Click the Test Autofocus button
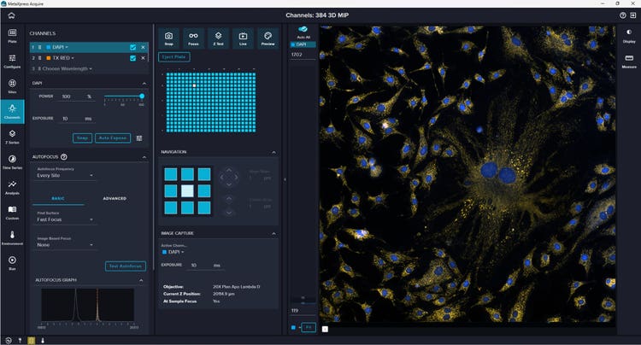 coord(126,266)
